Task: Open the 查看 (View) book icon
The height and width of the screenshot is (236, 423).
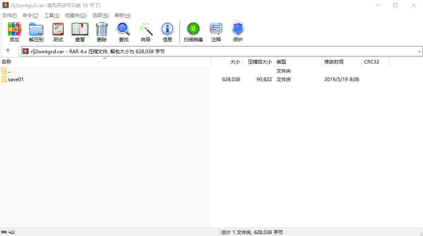Action: [x=80, y=29]
